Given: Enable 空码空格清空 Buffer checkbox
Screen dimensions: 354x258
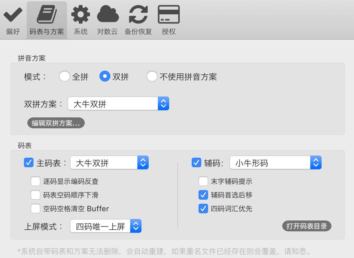Looking at the screenshot, I should tap(36, 209).
